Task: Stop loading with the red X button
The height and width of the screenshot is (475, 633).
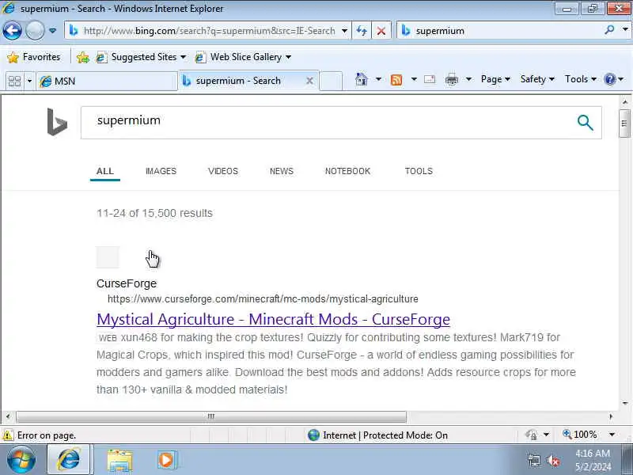Action: [x=381, y=31]
